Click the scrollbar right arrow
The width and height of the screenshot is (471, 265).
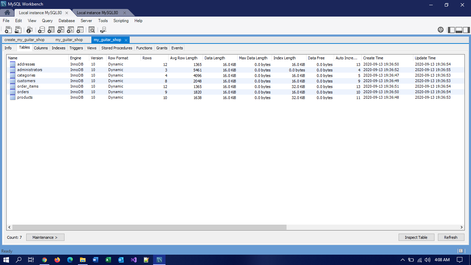[462, 227]
